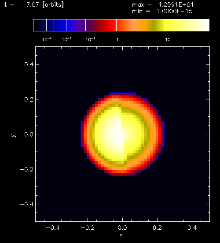Click the 'y' axis title
The width and height of the screenshot is (220, 243).
(x=14, y=136)
